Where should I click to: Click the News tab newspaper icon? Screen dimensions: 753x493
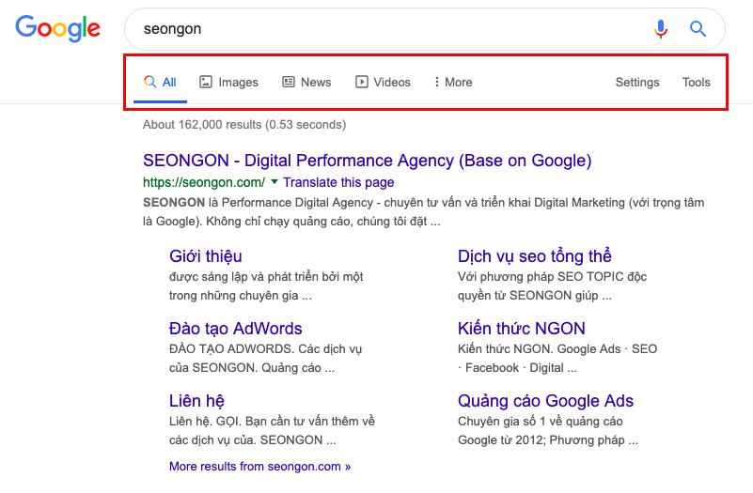289,82
